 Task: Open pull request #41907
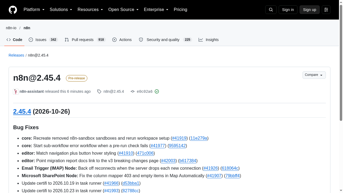coord(214,176)
